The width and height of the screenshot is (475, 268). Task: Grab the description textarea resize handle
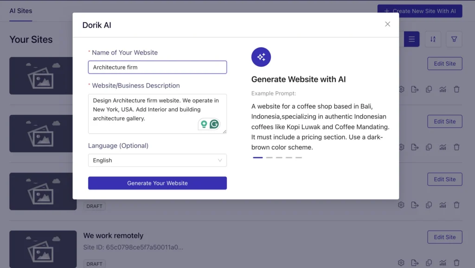[x=225, y=131]
